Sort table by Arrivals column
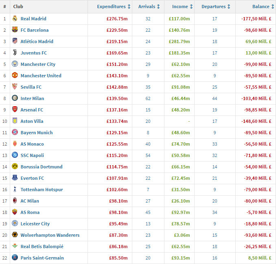This screenshot has height=264, width=276. point(149,7)
